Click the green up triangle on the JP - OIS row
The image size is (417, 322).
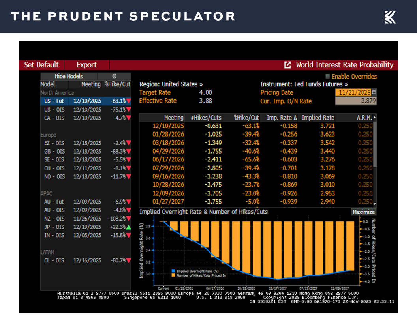tap(129, 227)
